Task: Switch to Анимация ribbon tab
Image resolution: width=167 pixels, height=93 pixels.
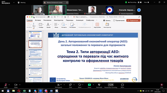Action: point(80,20)
